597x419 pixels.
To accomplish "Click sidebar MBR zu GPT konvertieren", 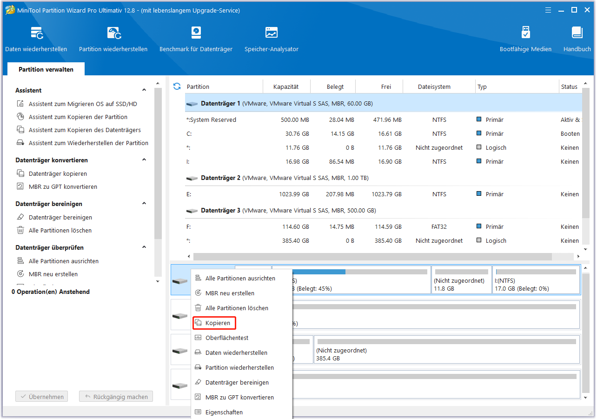I will pos(57,187).
